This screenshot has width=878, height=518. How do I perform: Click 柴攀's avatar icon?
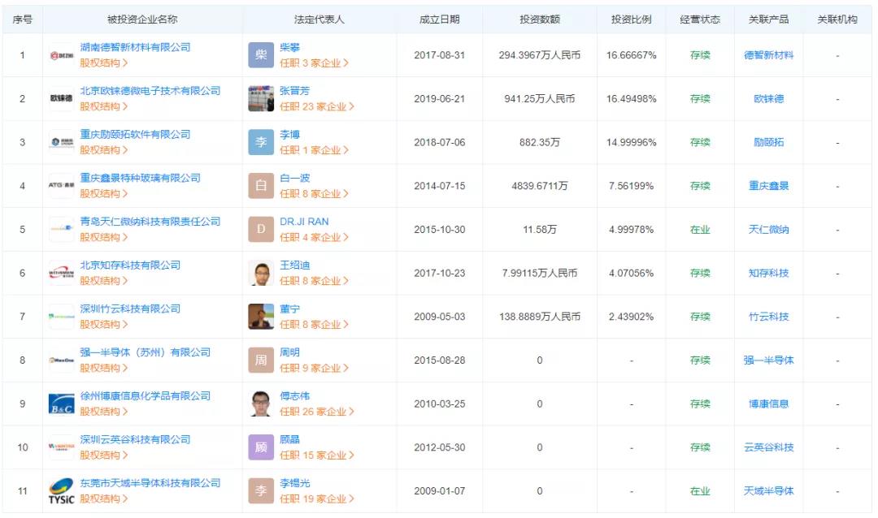coord(261,55)
